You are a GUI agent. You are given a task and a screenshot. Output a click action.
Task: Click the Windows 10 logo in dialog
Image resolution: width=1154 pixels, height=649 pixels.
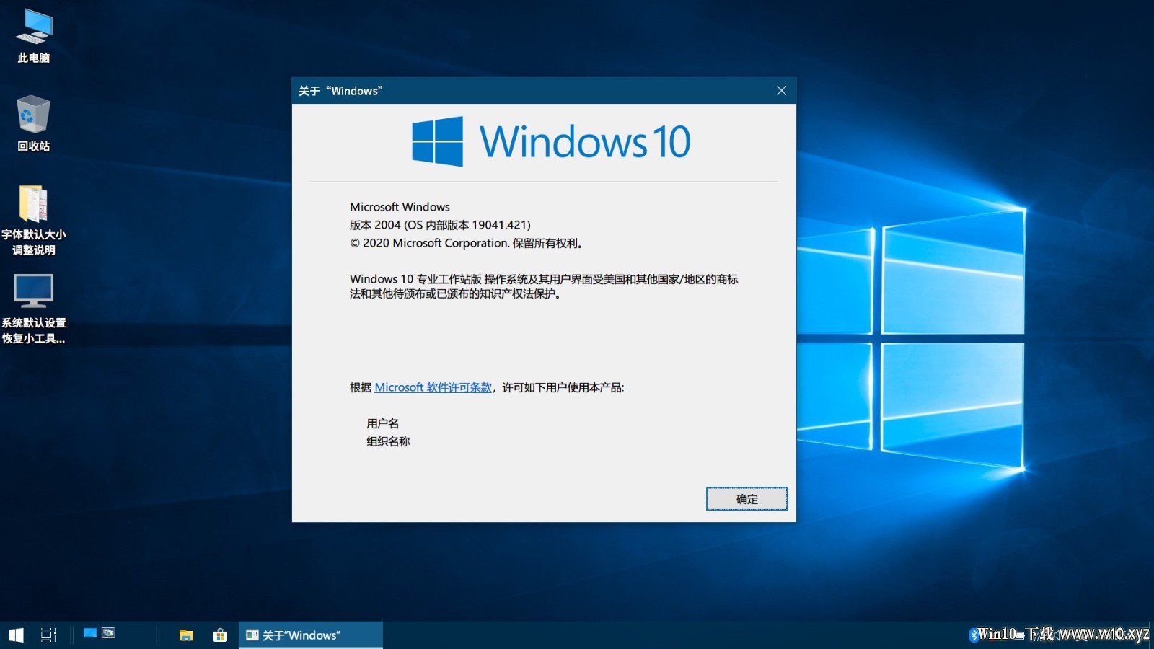click(x=551, y=141)
